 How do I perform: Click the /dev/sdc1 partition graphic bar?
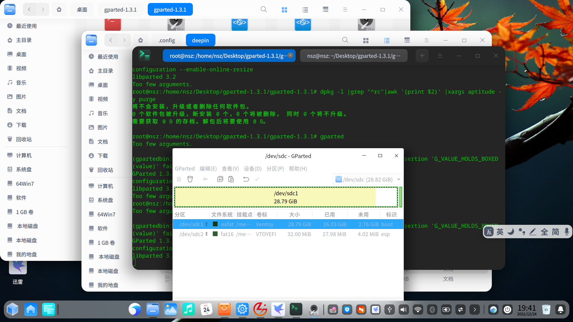(x=286, y=197)
